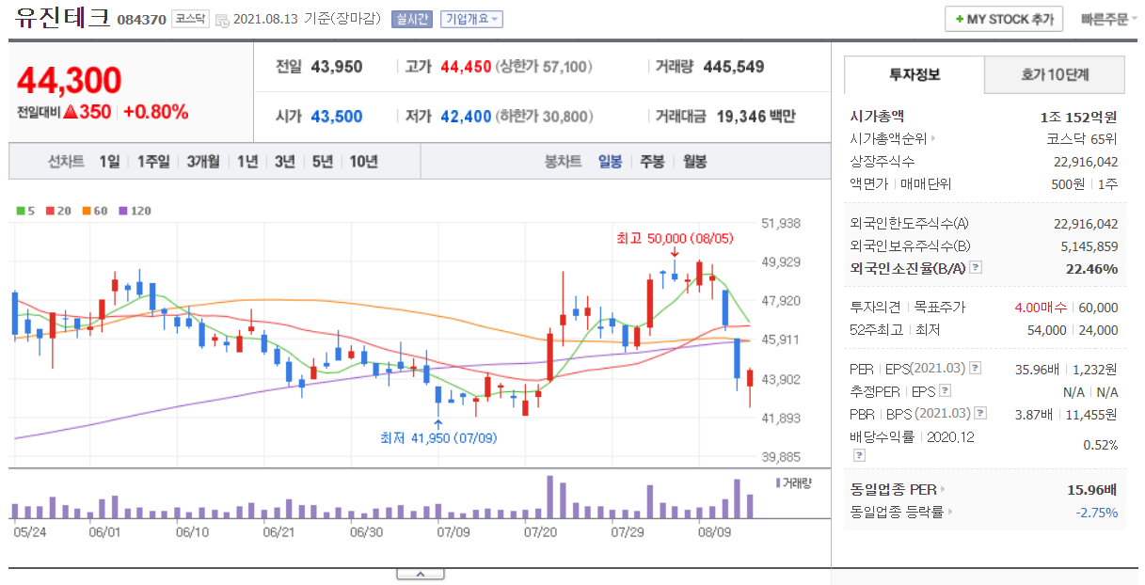
Task: Select the 일봉 candle chart
Action: click(x=610, y=161)
